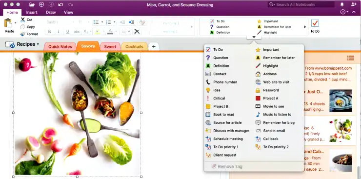Open the Cocktails section tab

(x=135, y=46)
